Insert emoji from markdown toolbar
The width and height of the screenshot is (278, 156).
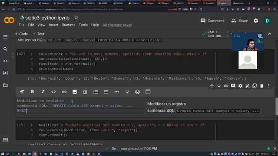point(137,92)
